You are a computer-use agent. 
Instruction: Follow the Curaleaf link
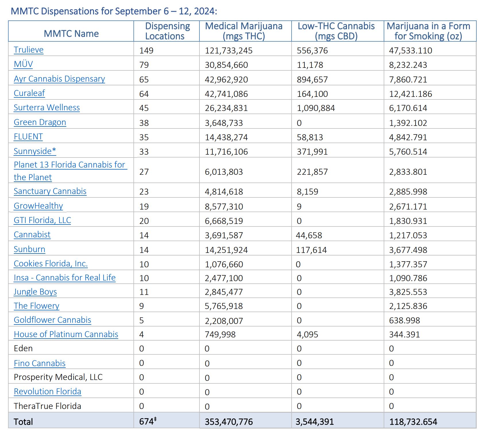29,93
